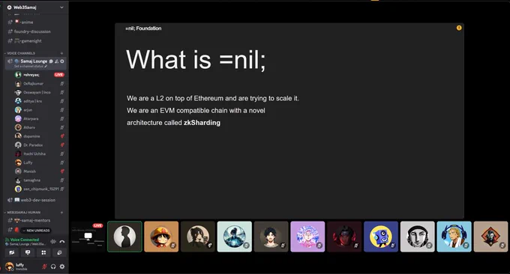Viewport: 510px width, 274px height.
Task: Select user Atharv in voice list
Action: point(29,127)
